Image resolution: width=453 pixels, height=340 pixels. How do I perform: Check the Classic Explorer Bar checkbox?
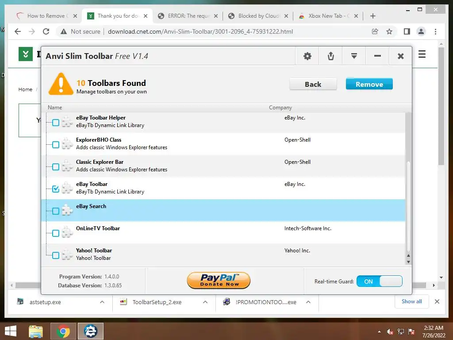[56, 167]
